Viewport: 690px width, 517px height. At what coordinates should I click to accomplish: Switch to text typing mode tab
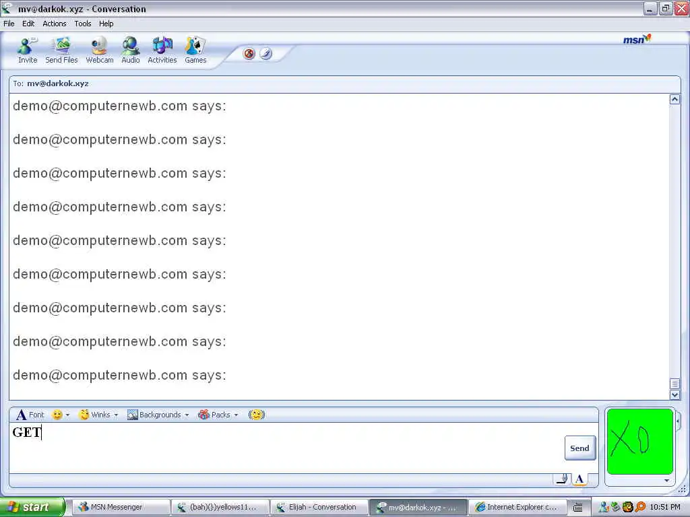tap(579, 479)
